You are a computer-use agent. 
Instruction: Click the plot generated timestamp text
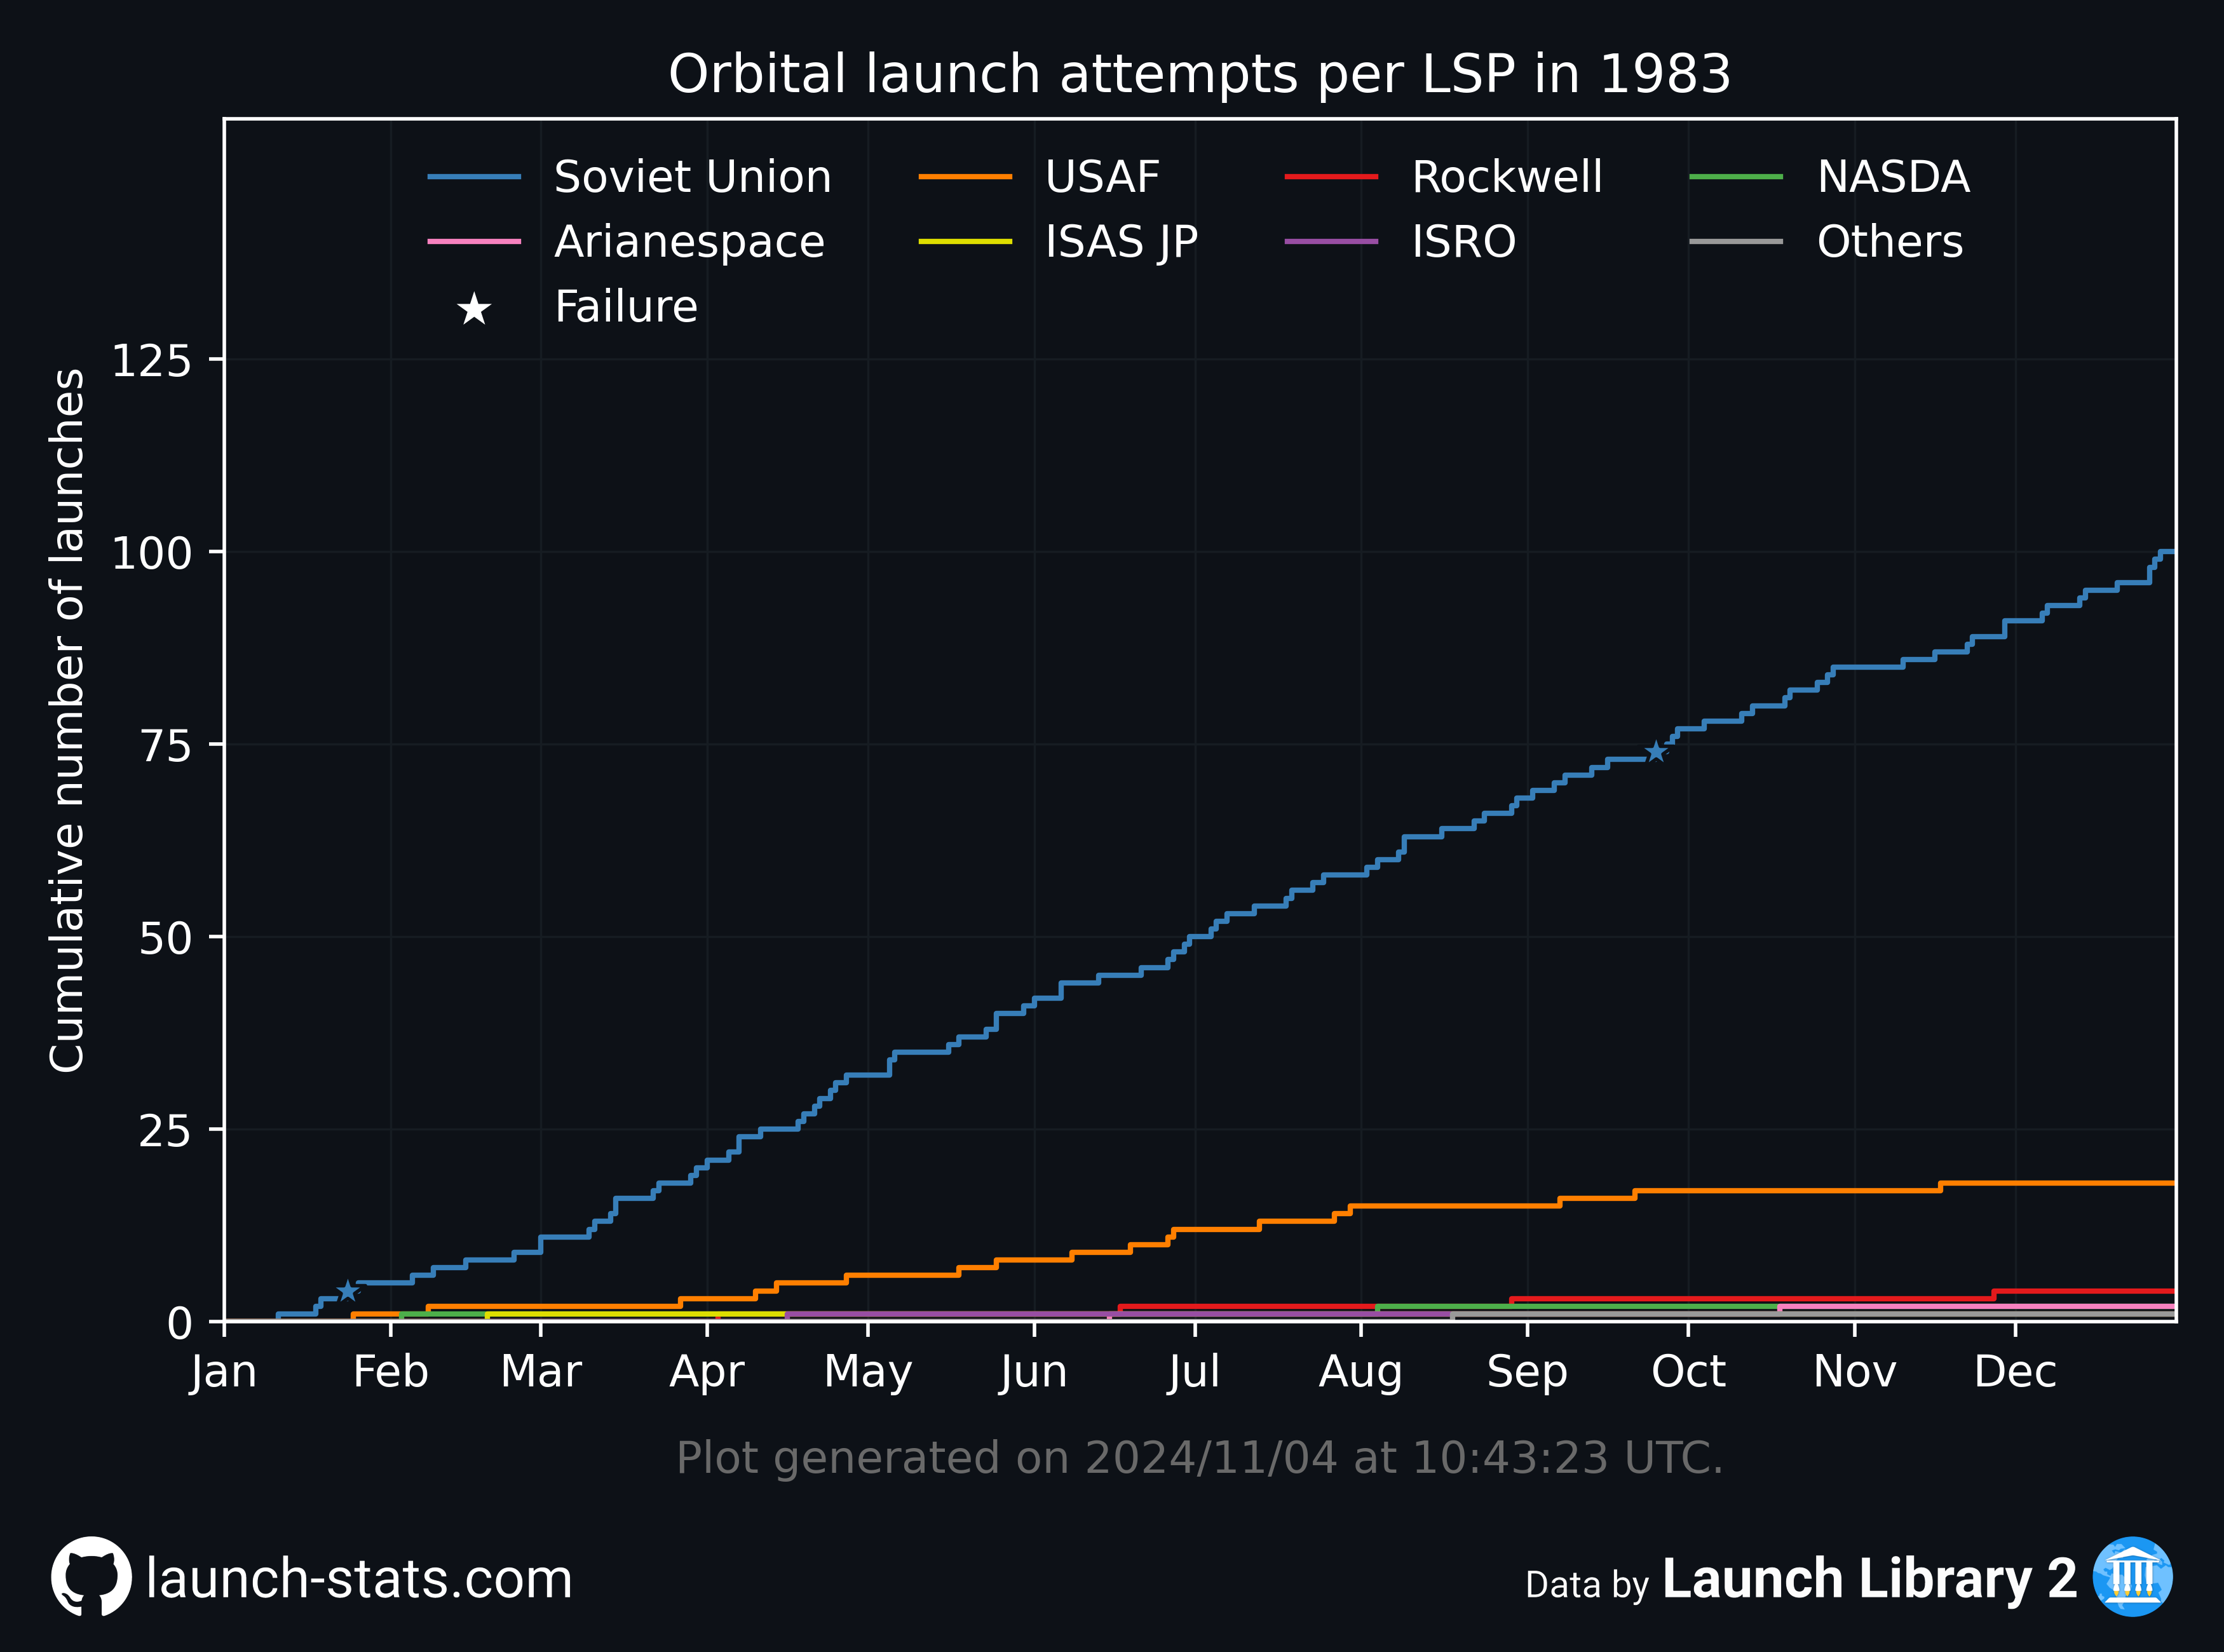click(1200, 1458)
